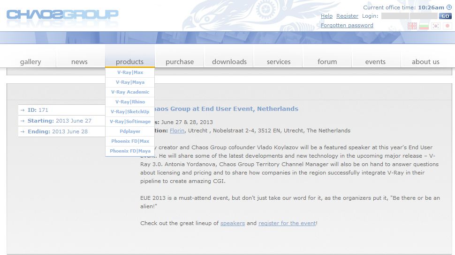Choose V-Ray Academic in products dropdown
The image size is (455, 255).
click(130, 92)
